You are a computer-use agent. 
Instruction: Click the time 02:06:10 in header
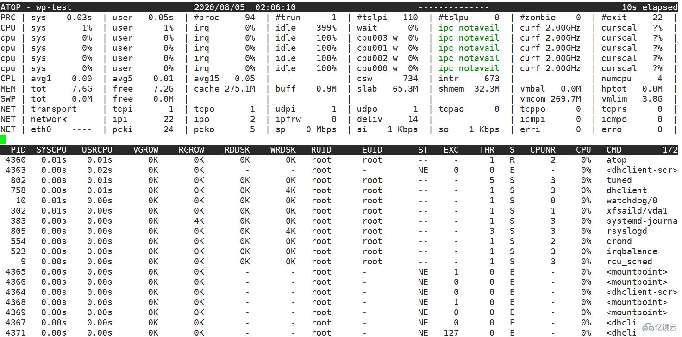275,7
